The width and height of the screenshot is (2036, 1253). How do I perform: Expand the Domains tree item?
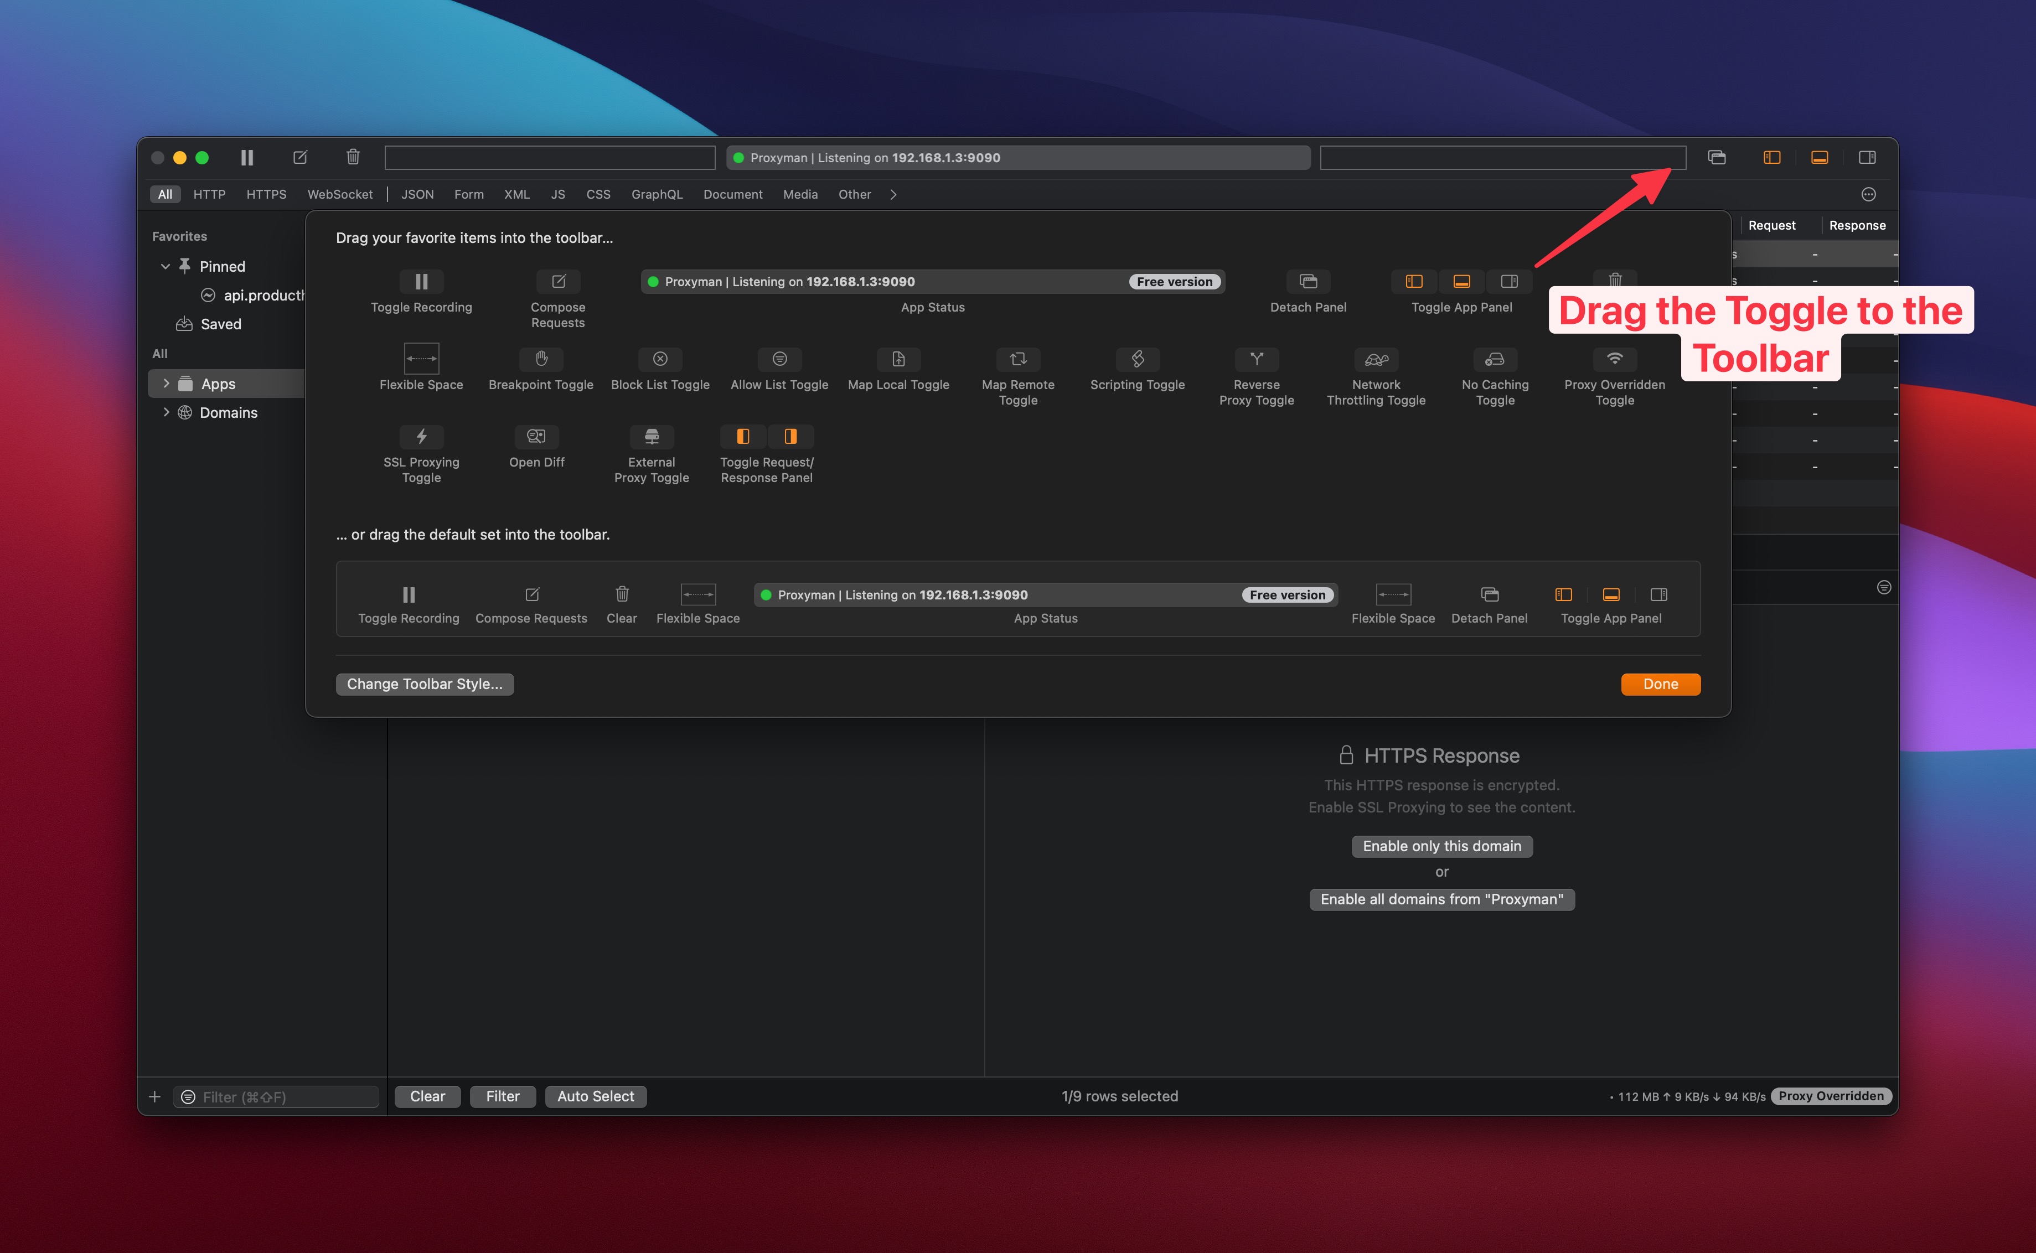click(x=166, y=412)
